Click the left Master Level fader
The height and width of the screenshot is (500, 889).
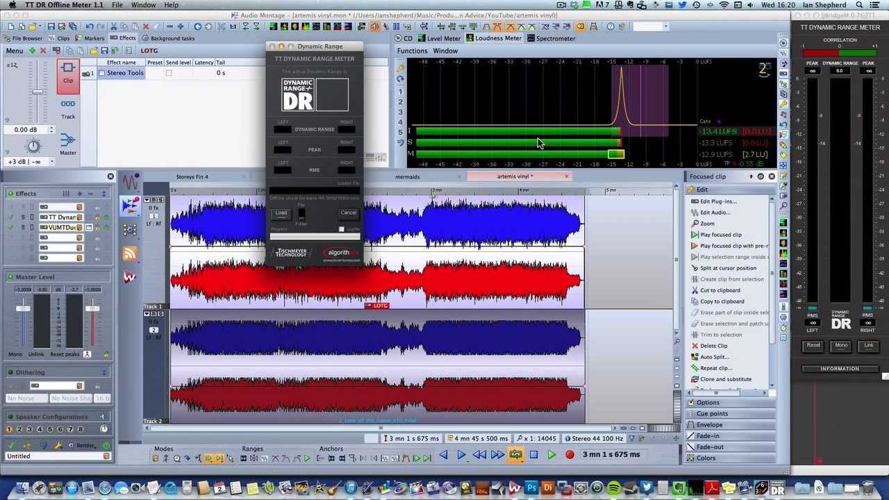[23, 308]
